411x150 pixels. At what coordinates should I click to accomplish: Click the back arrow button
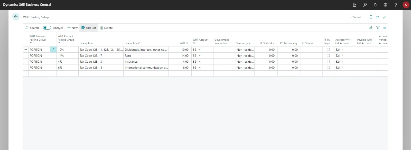16,17
